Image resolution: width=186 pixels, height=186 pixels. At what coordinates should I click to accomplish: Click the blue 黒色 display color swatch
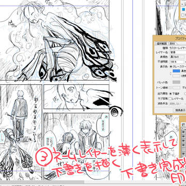(176, 71)
